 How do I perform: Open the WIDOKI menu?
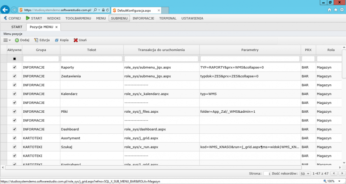click(53, 18)
